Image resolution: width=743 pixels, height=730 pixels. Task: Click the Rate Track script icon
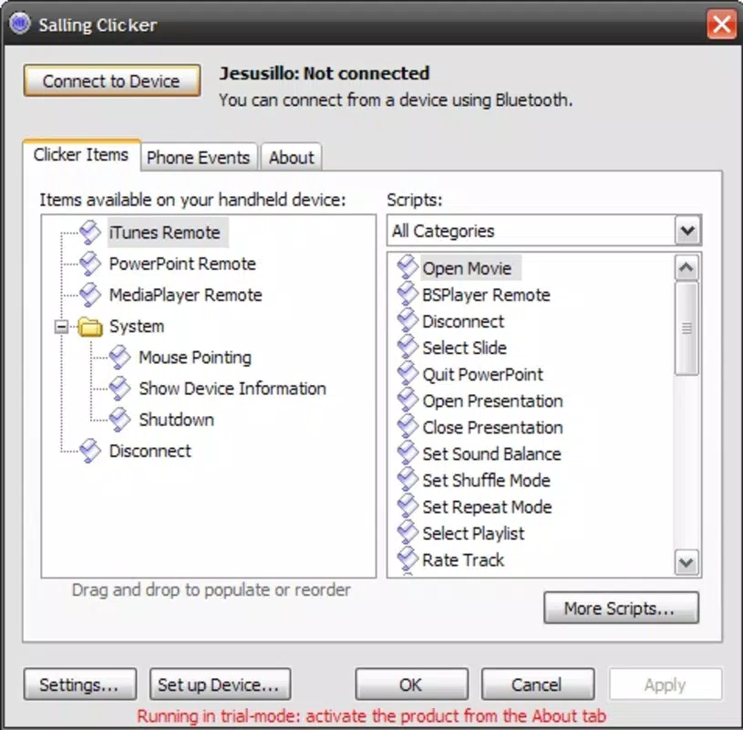click(408, 559)
